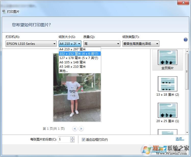Viewport: 191px width, 157px height.
Task: Choose the 13 x 18 厘米 (2) layout
Action: pyautogui.click(x=167, y=86)
